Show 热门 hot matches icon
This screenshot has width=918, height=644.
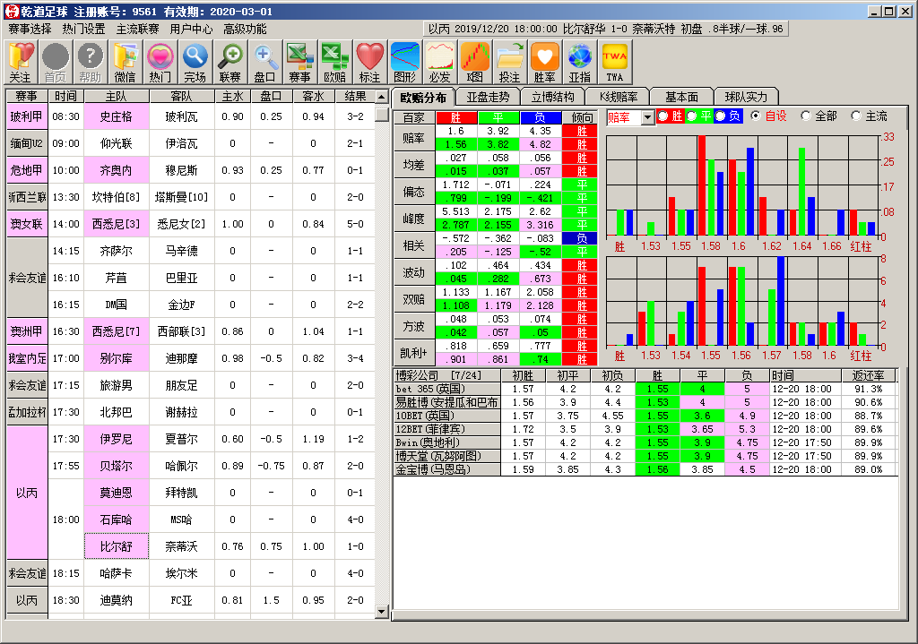(x=160, y=63)
